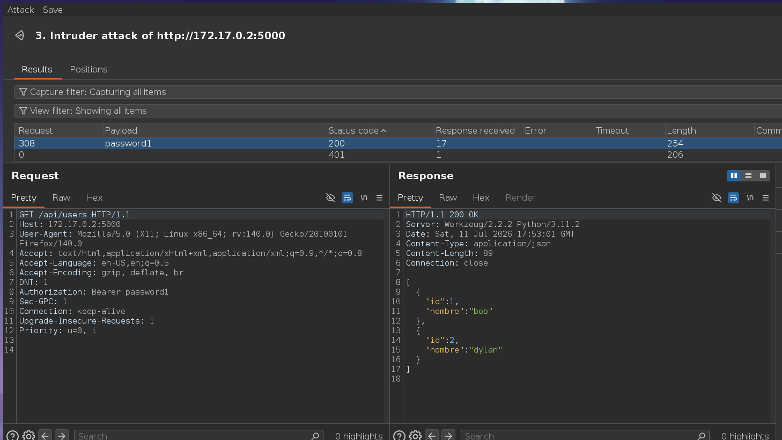Screen dimensions: 782x440
Task: Open Response panel hamburger options menu
Action: [765, 197]
